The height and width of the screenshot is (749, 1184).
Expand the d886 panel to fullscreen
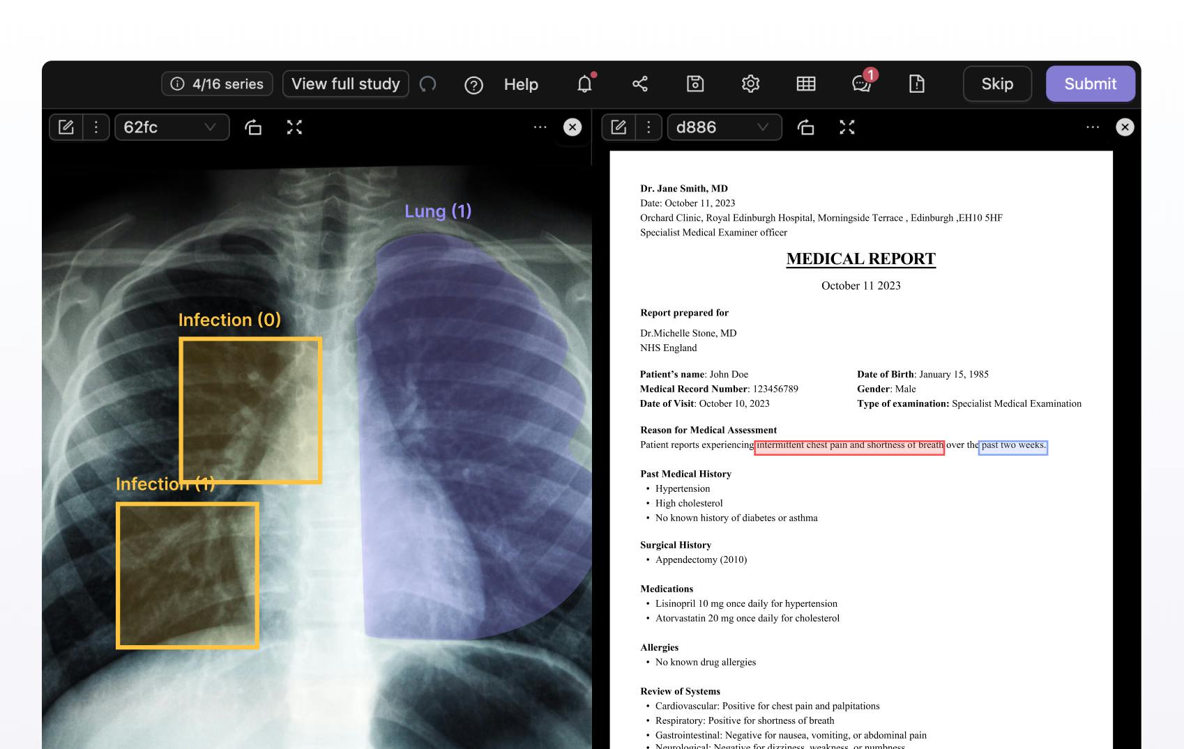click(847, 128)
